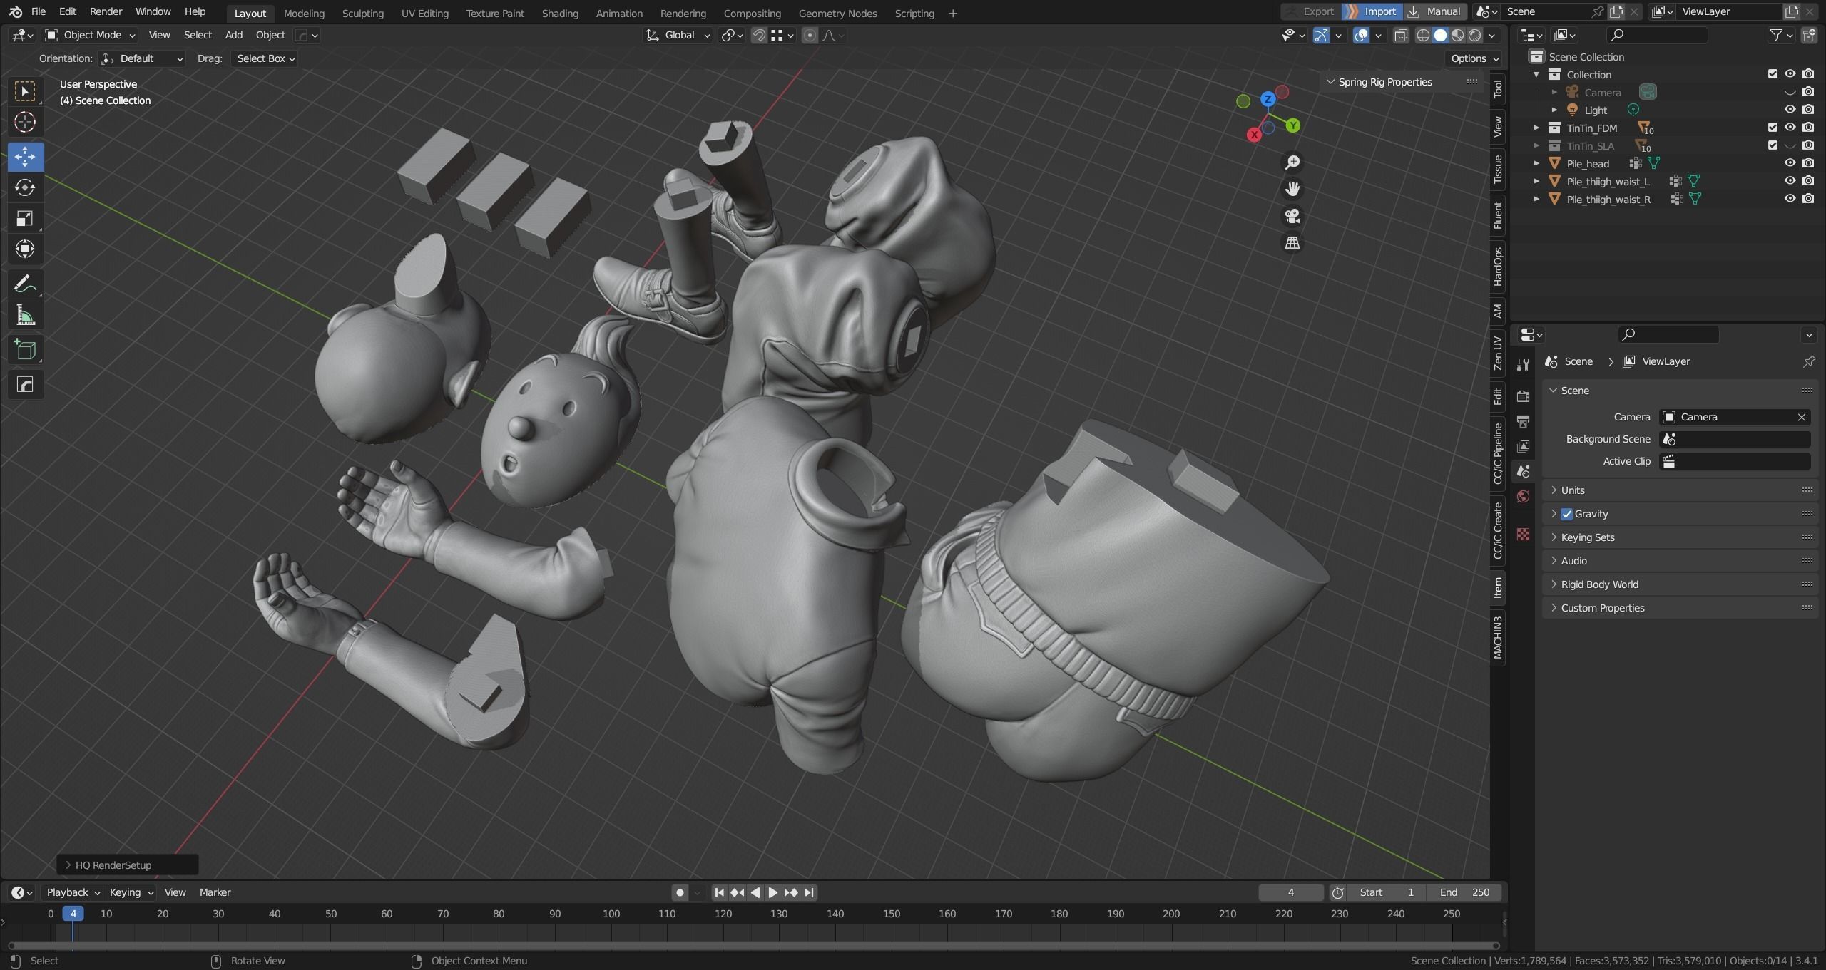Image resolution: width=1826 pixels, height=970 pixels.
Task: Click the Annotate tool
Action: tap(25, 284)
